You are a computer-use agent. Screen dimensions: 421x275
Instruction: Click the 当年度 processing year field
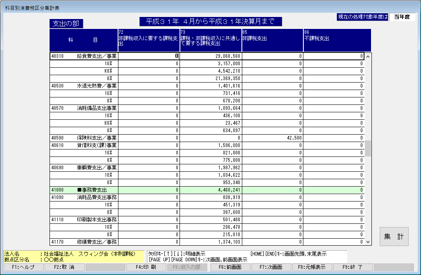[x=402, y=17]
